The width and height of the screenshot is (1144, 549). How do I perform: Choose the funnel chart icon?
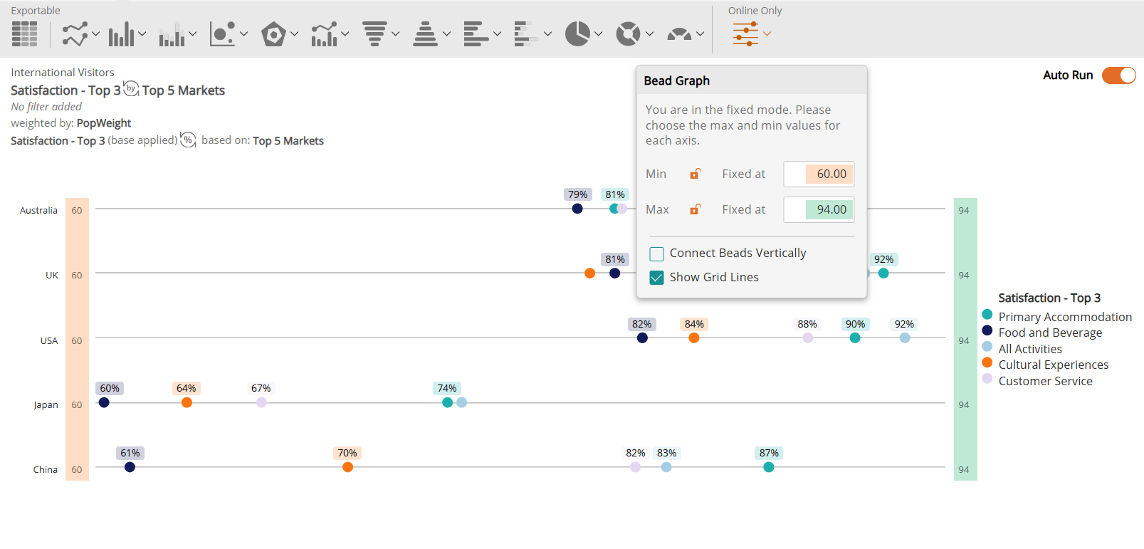tap(374, 33)
